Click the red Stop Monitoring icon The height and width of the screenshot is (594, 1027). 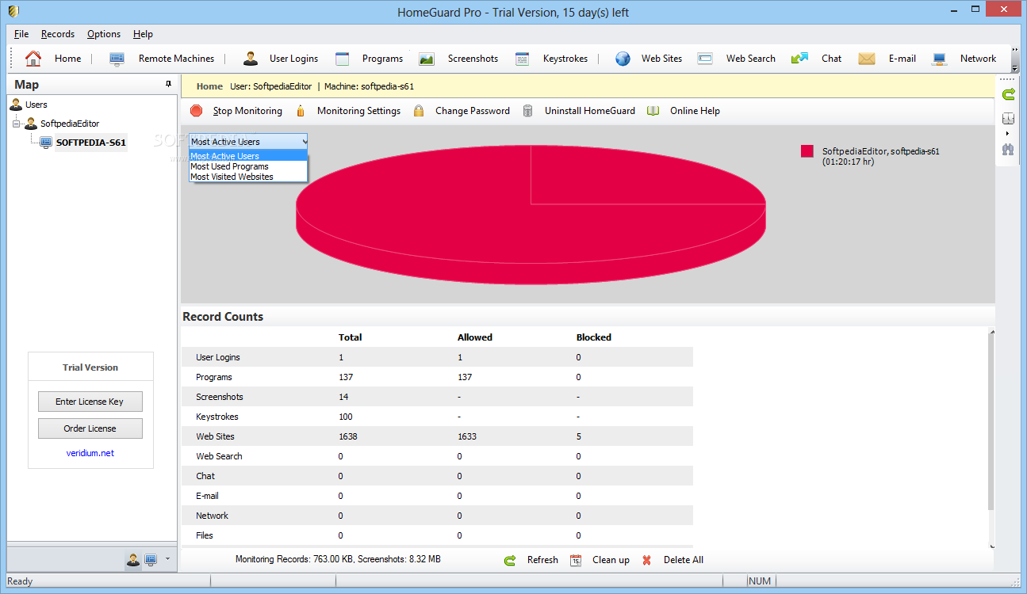point(197,111)
